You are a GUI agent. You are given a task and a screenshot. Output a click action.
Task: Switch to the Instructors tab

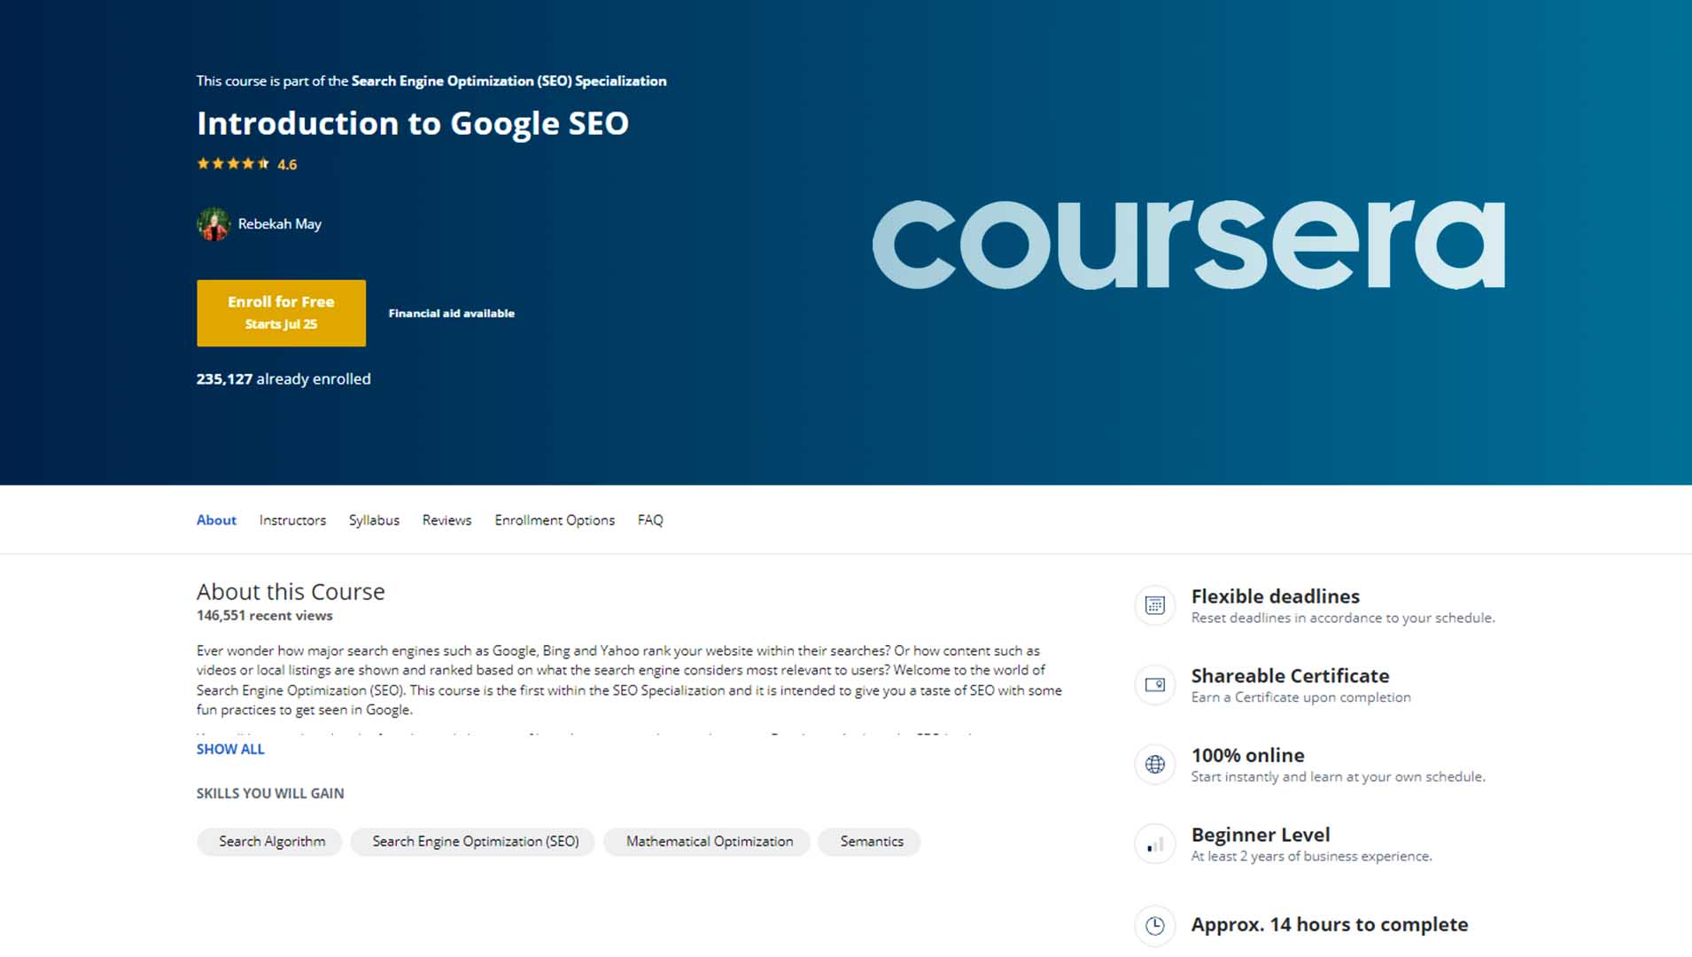click(x=292, y=520)
